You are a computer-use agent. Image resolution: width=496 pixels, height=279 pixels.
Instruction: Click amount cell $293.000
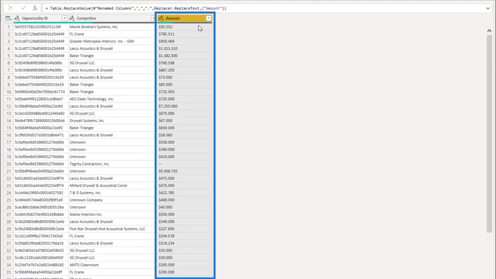(x=167, y=272)
